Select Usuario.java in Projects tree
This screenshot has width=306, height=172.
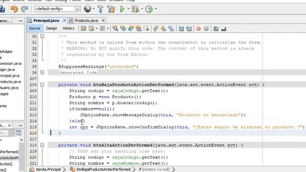tap(9, 88)
